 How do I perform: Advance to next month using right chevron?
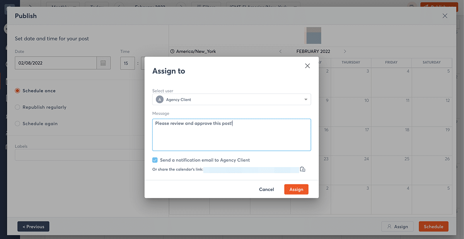point(345,51)
